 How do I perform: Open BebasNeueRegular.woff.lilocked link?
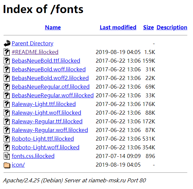[x=53, y=96]
